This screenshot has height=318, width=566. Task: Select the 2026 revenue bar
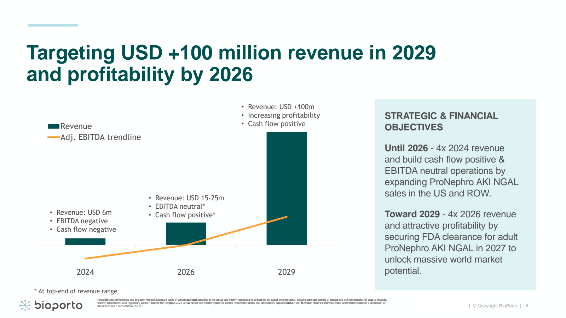(186, 234)
